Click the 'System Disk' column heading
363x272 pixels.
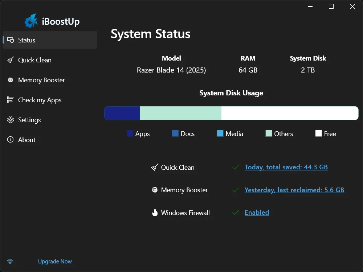coord(308,58)
